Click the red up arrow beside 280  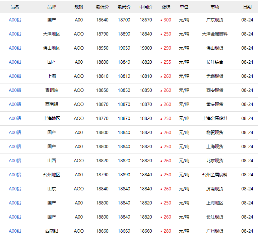click(161, 231)
